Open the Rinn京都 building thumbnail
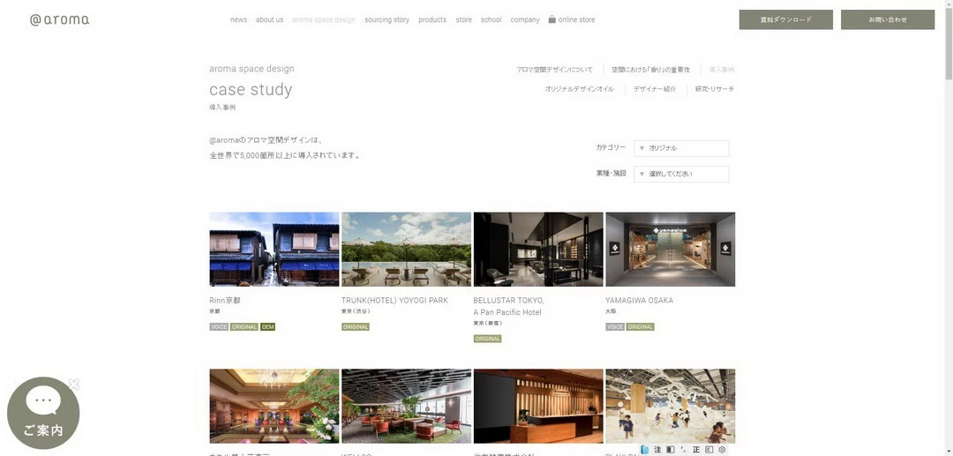Image resolution: width=953 pixels, height=456 pixels. click(x=274, y=249)
